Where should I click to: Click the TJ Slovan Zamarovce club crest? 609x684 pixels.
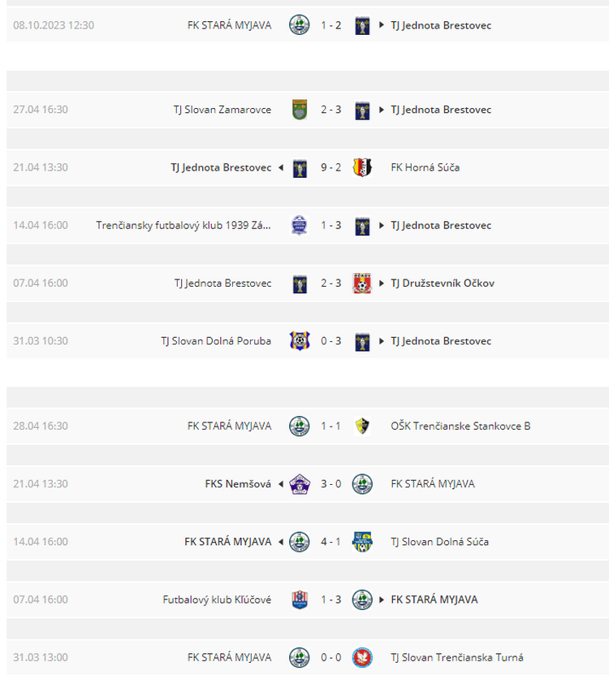(300, 110)
